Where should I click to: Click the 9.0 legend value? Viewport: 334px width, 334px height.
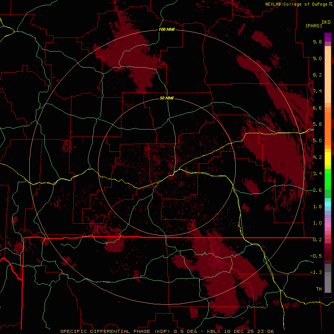[317, 58]
